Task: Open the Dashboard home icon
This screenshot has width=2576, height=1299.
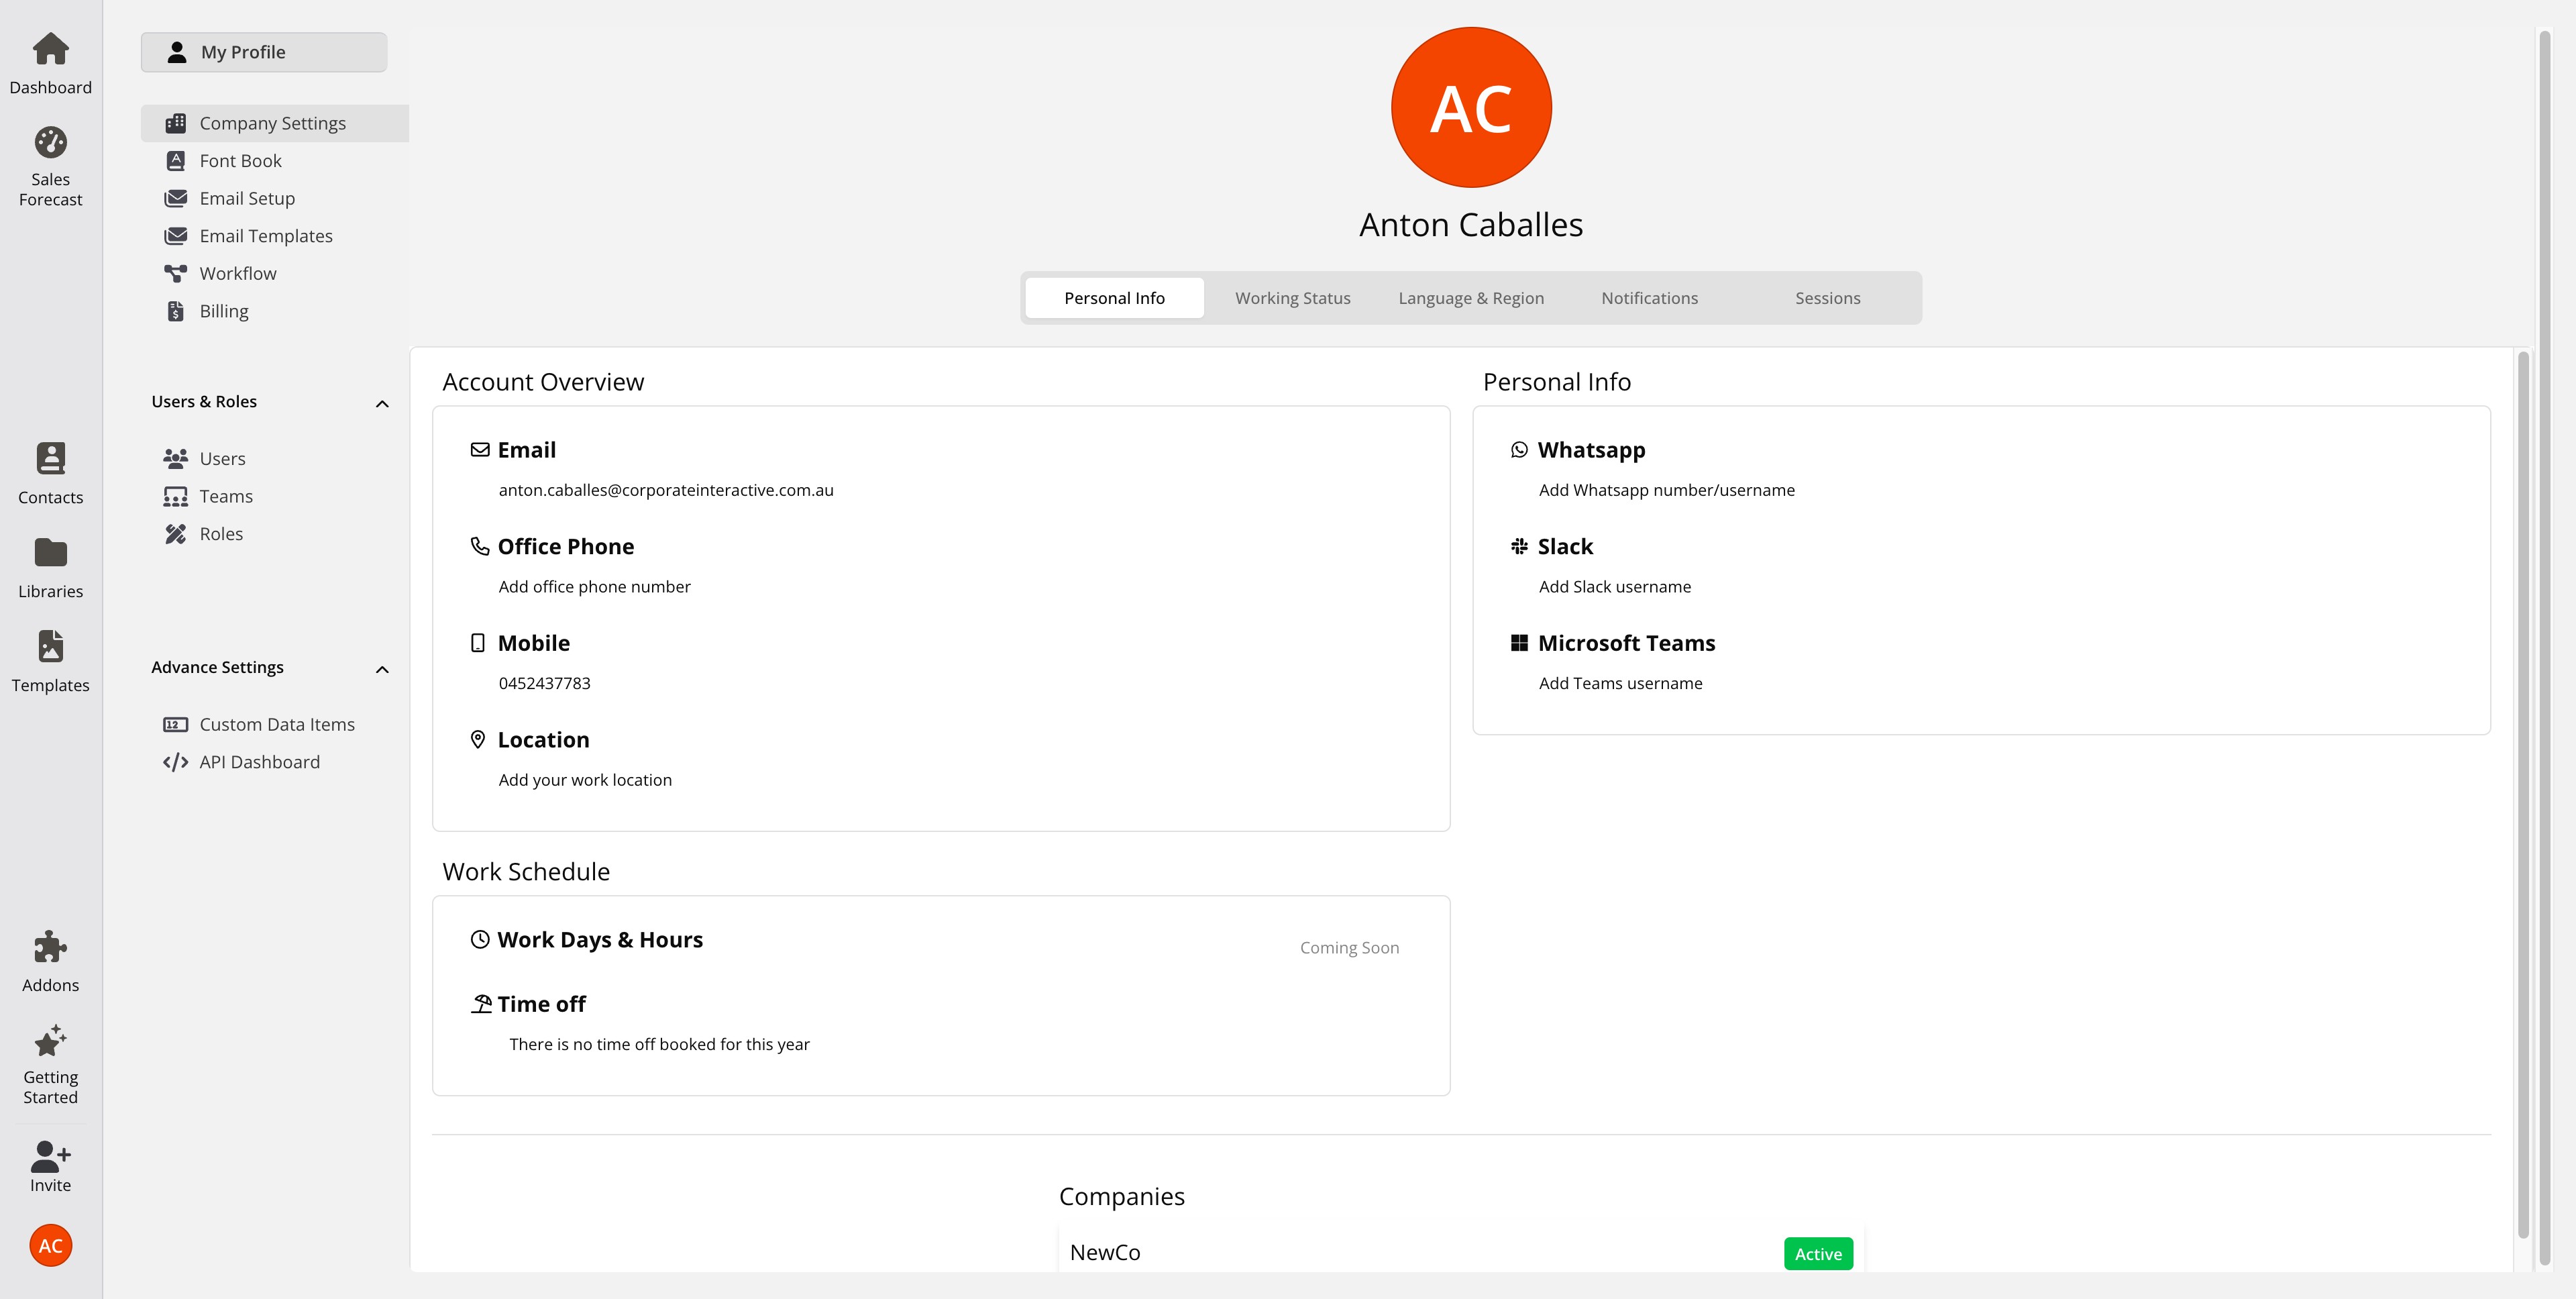Action: tap(50, 49)
